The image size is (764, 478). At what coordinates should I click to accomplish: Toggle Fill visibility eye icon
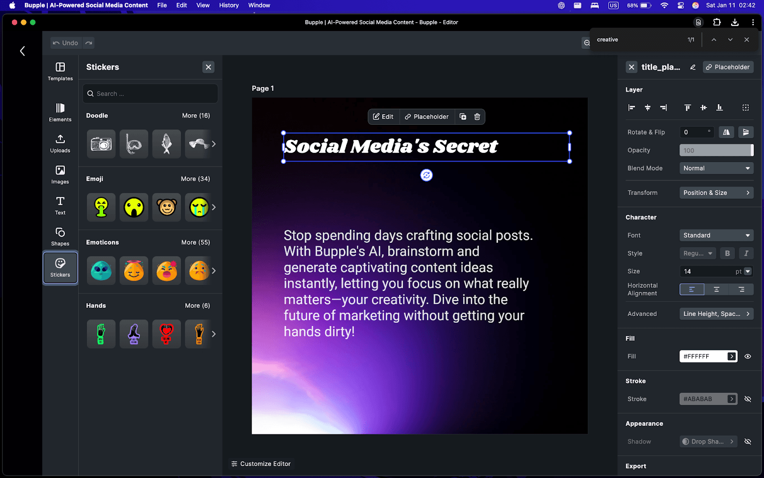pos(748,357)
